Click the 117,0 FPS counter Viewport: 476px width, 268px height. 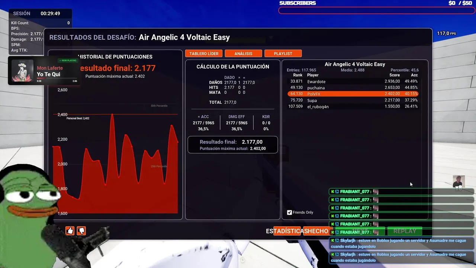coord(446,33)
